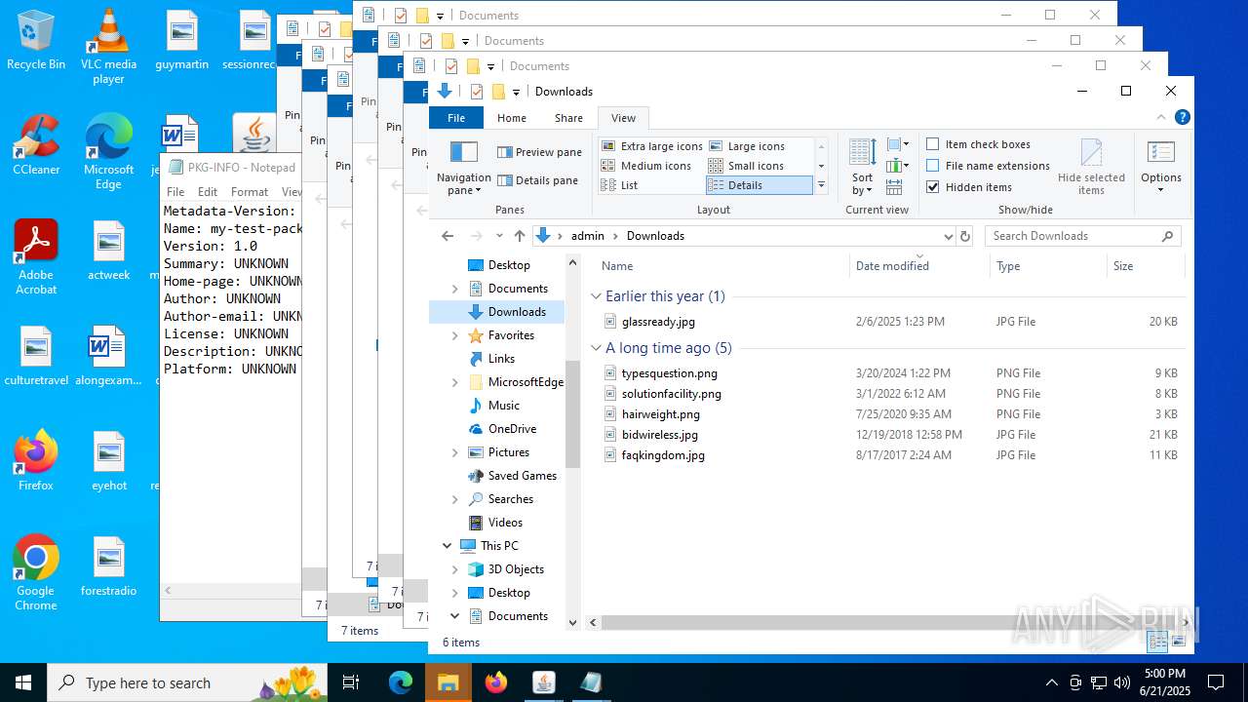This screenshot has height=702, width=1248.
Task: Collapse the A long time ago group
Action: [597, 348]
